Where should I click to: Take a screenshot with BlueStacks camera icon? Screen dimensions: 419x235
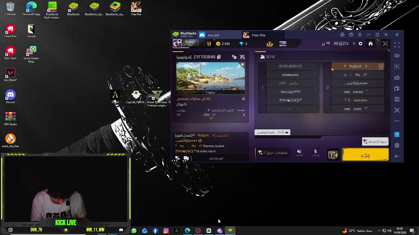[397, 110]
